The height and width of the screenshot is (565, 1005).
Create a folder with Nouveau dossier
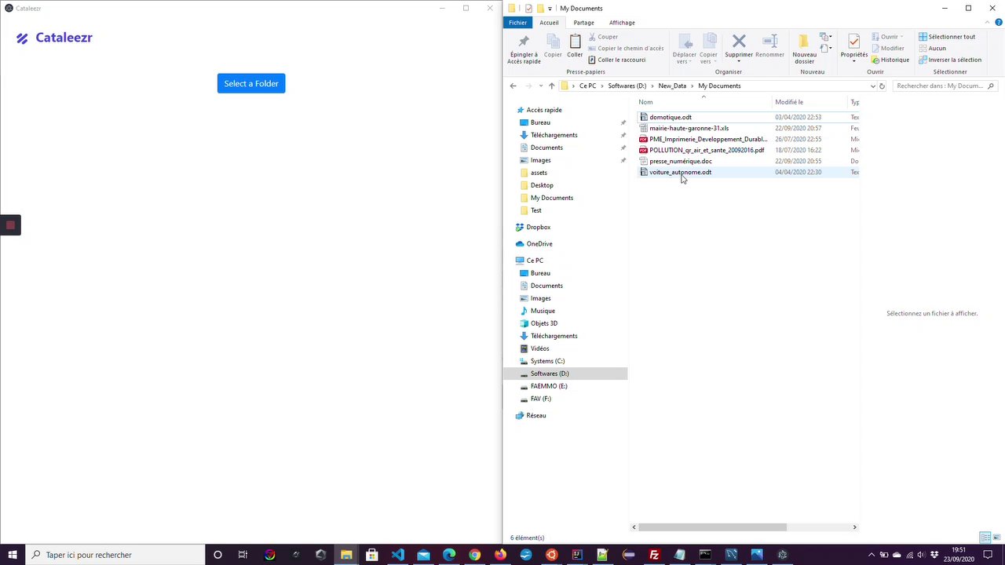click(x=804, y=49)
